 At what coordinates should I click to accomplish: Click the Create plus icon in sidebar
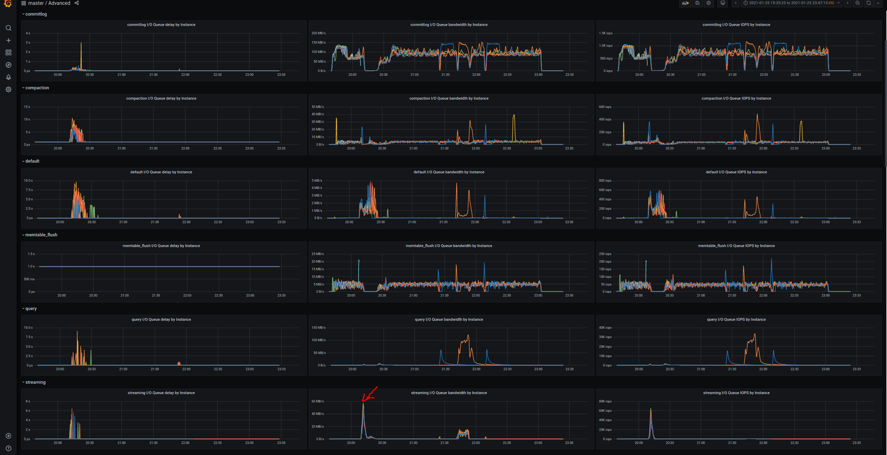click(9, 40)
